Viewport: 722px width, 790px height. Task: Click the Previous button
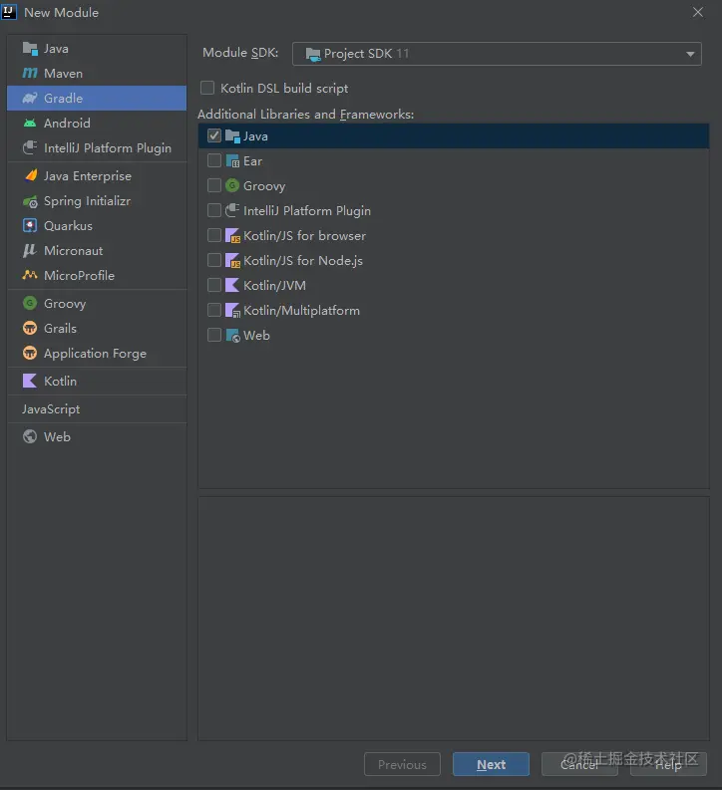[x=402, y=764]
